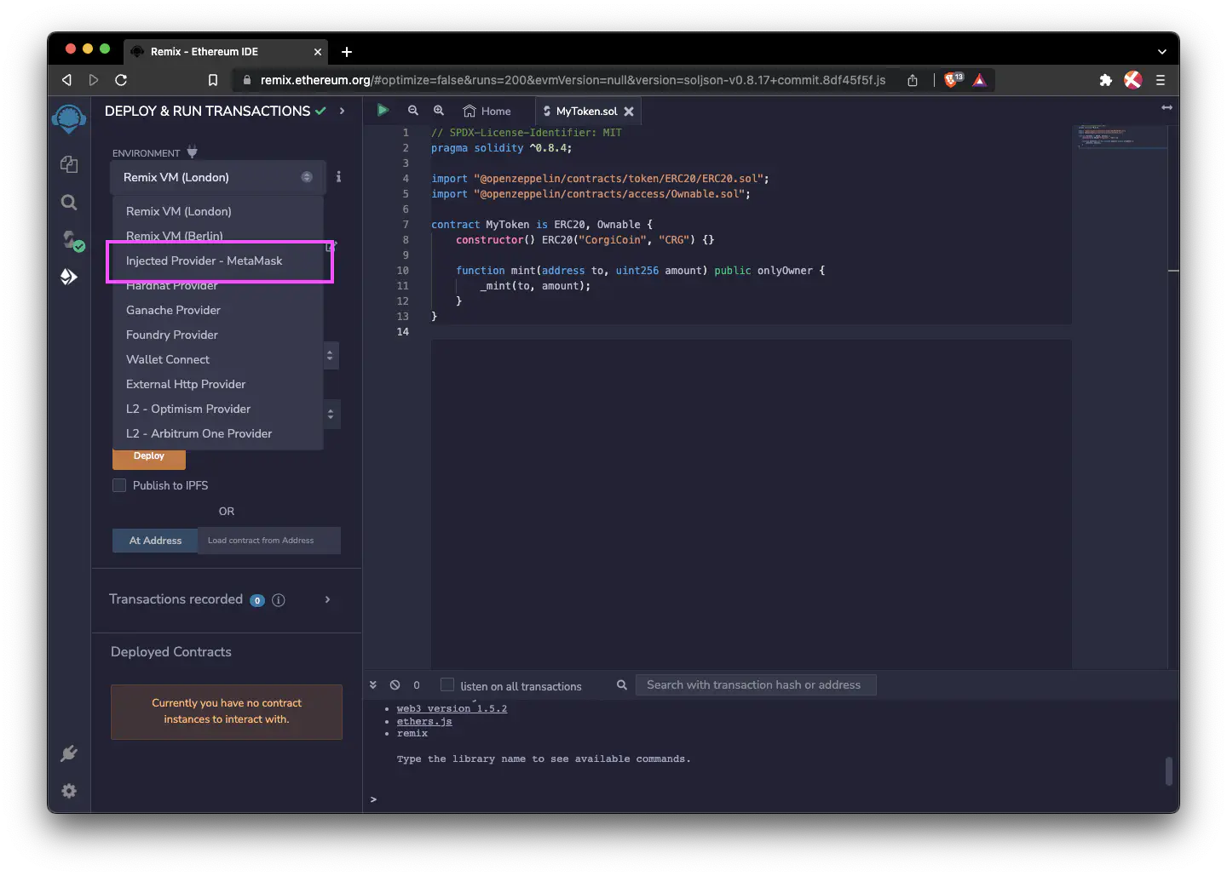
Task: Expand the Transactions recorded section
Action: coord(328,600)
